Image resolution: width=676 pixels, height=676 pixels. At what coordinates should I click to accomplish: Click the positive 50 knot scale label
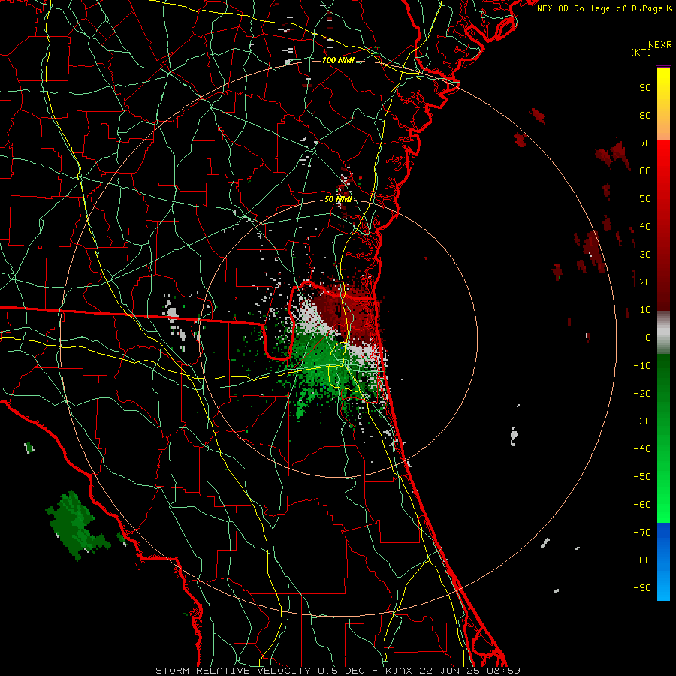tap(645, 199)
